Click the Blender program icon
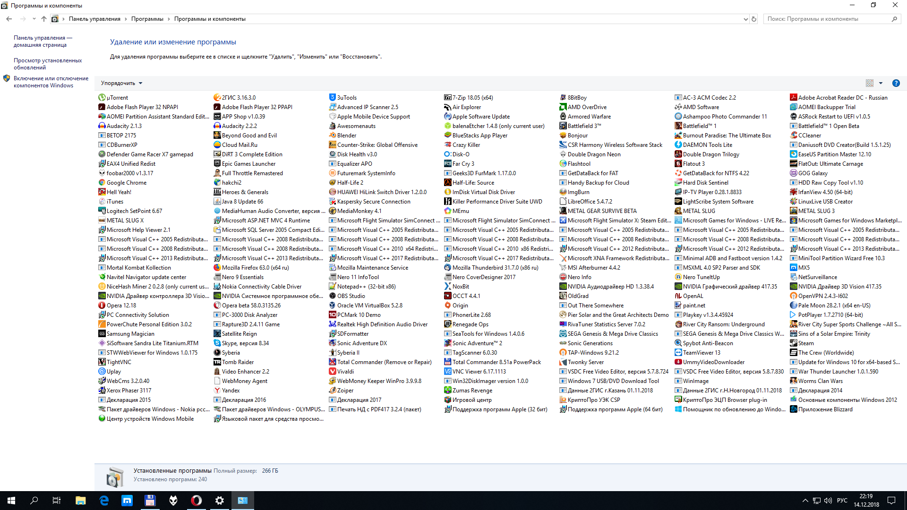 [x=332, y=136]
